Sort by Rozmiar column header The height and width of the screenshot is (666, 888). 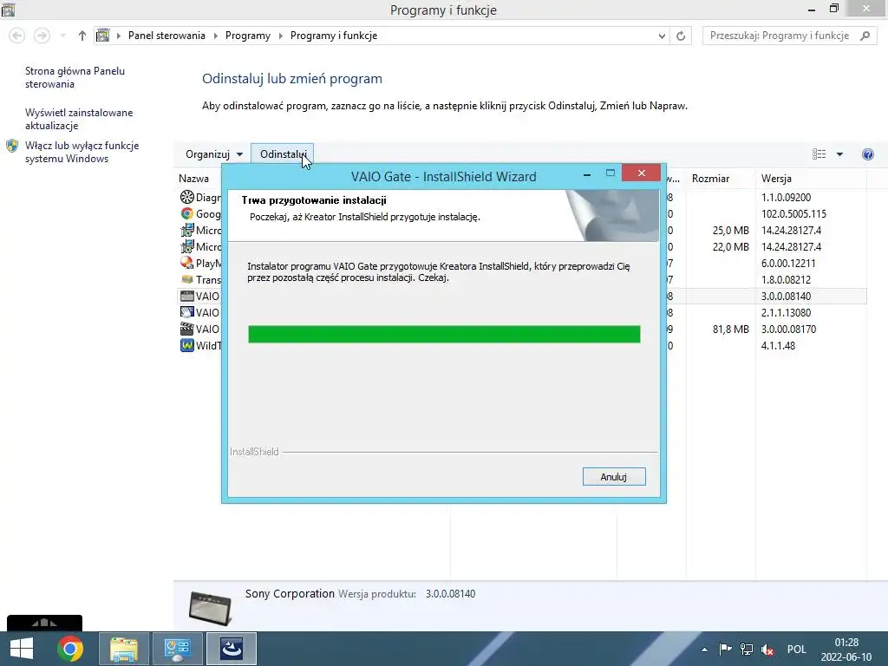(x=710, y=179)
